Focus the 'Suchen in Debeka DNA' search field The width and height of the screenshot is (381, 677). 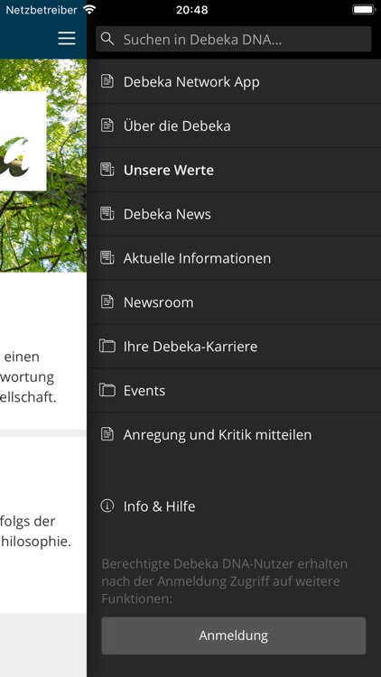[234, 40]
